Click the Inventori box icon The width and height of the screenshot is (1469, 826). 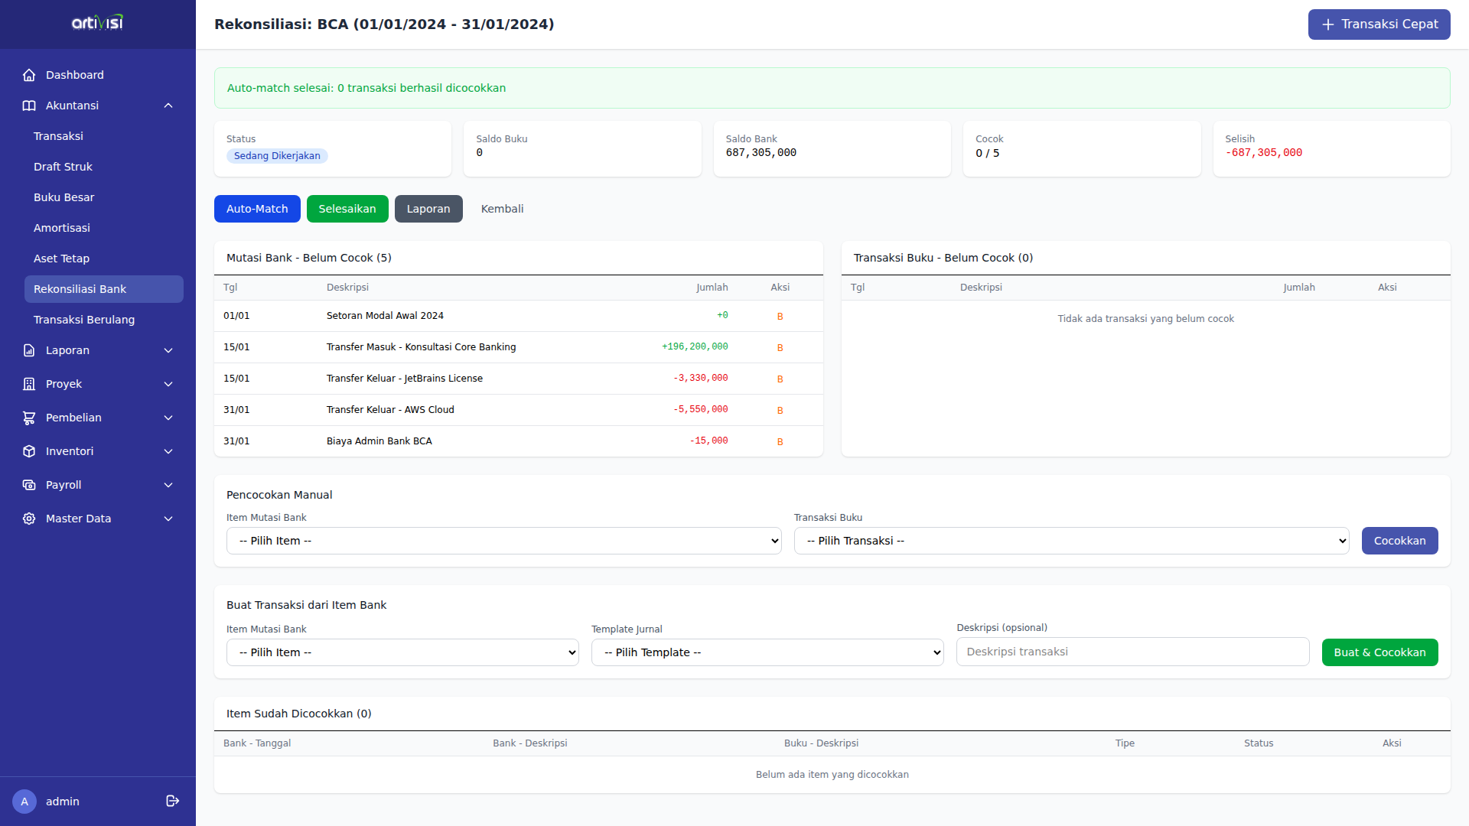pyautogui.click(x=29, y=451)
